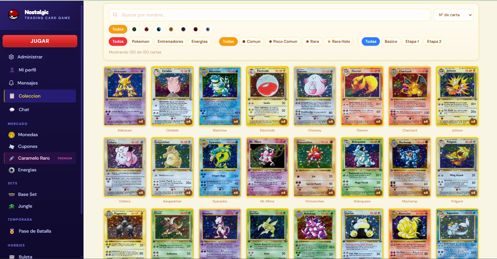The width and height of the screenshot is (497, 259).
Task: Select the Etapa 2 stage filter
Action: coord(434,41)
